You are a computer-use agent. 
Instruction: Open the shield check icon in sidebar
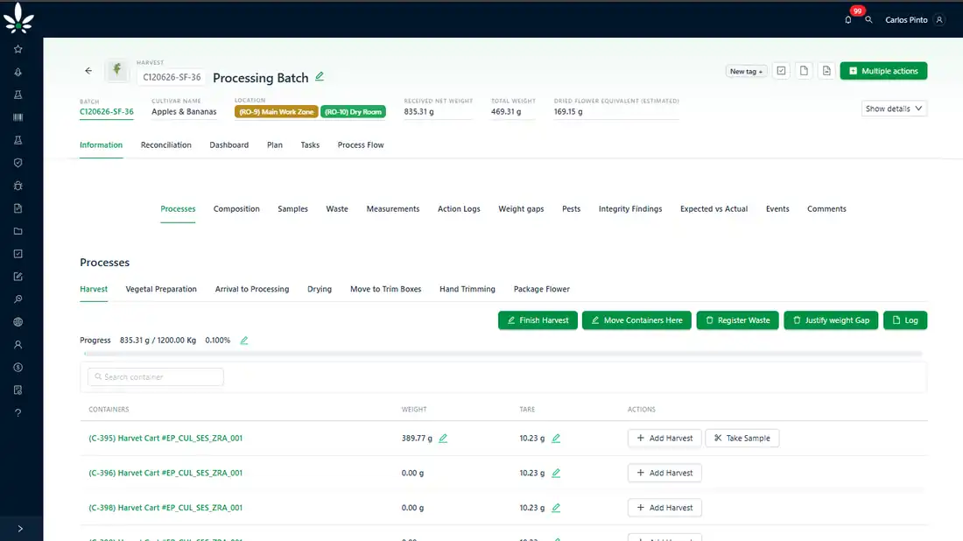[18, 163]
